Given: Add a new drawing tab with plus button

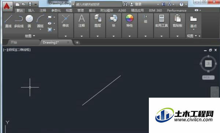Looking at the screenshot, I should [77, 43].
